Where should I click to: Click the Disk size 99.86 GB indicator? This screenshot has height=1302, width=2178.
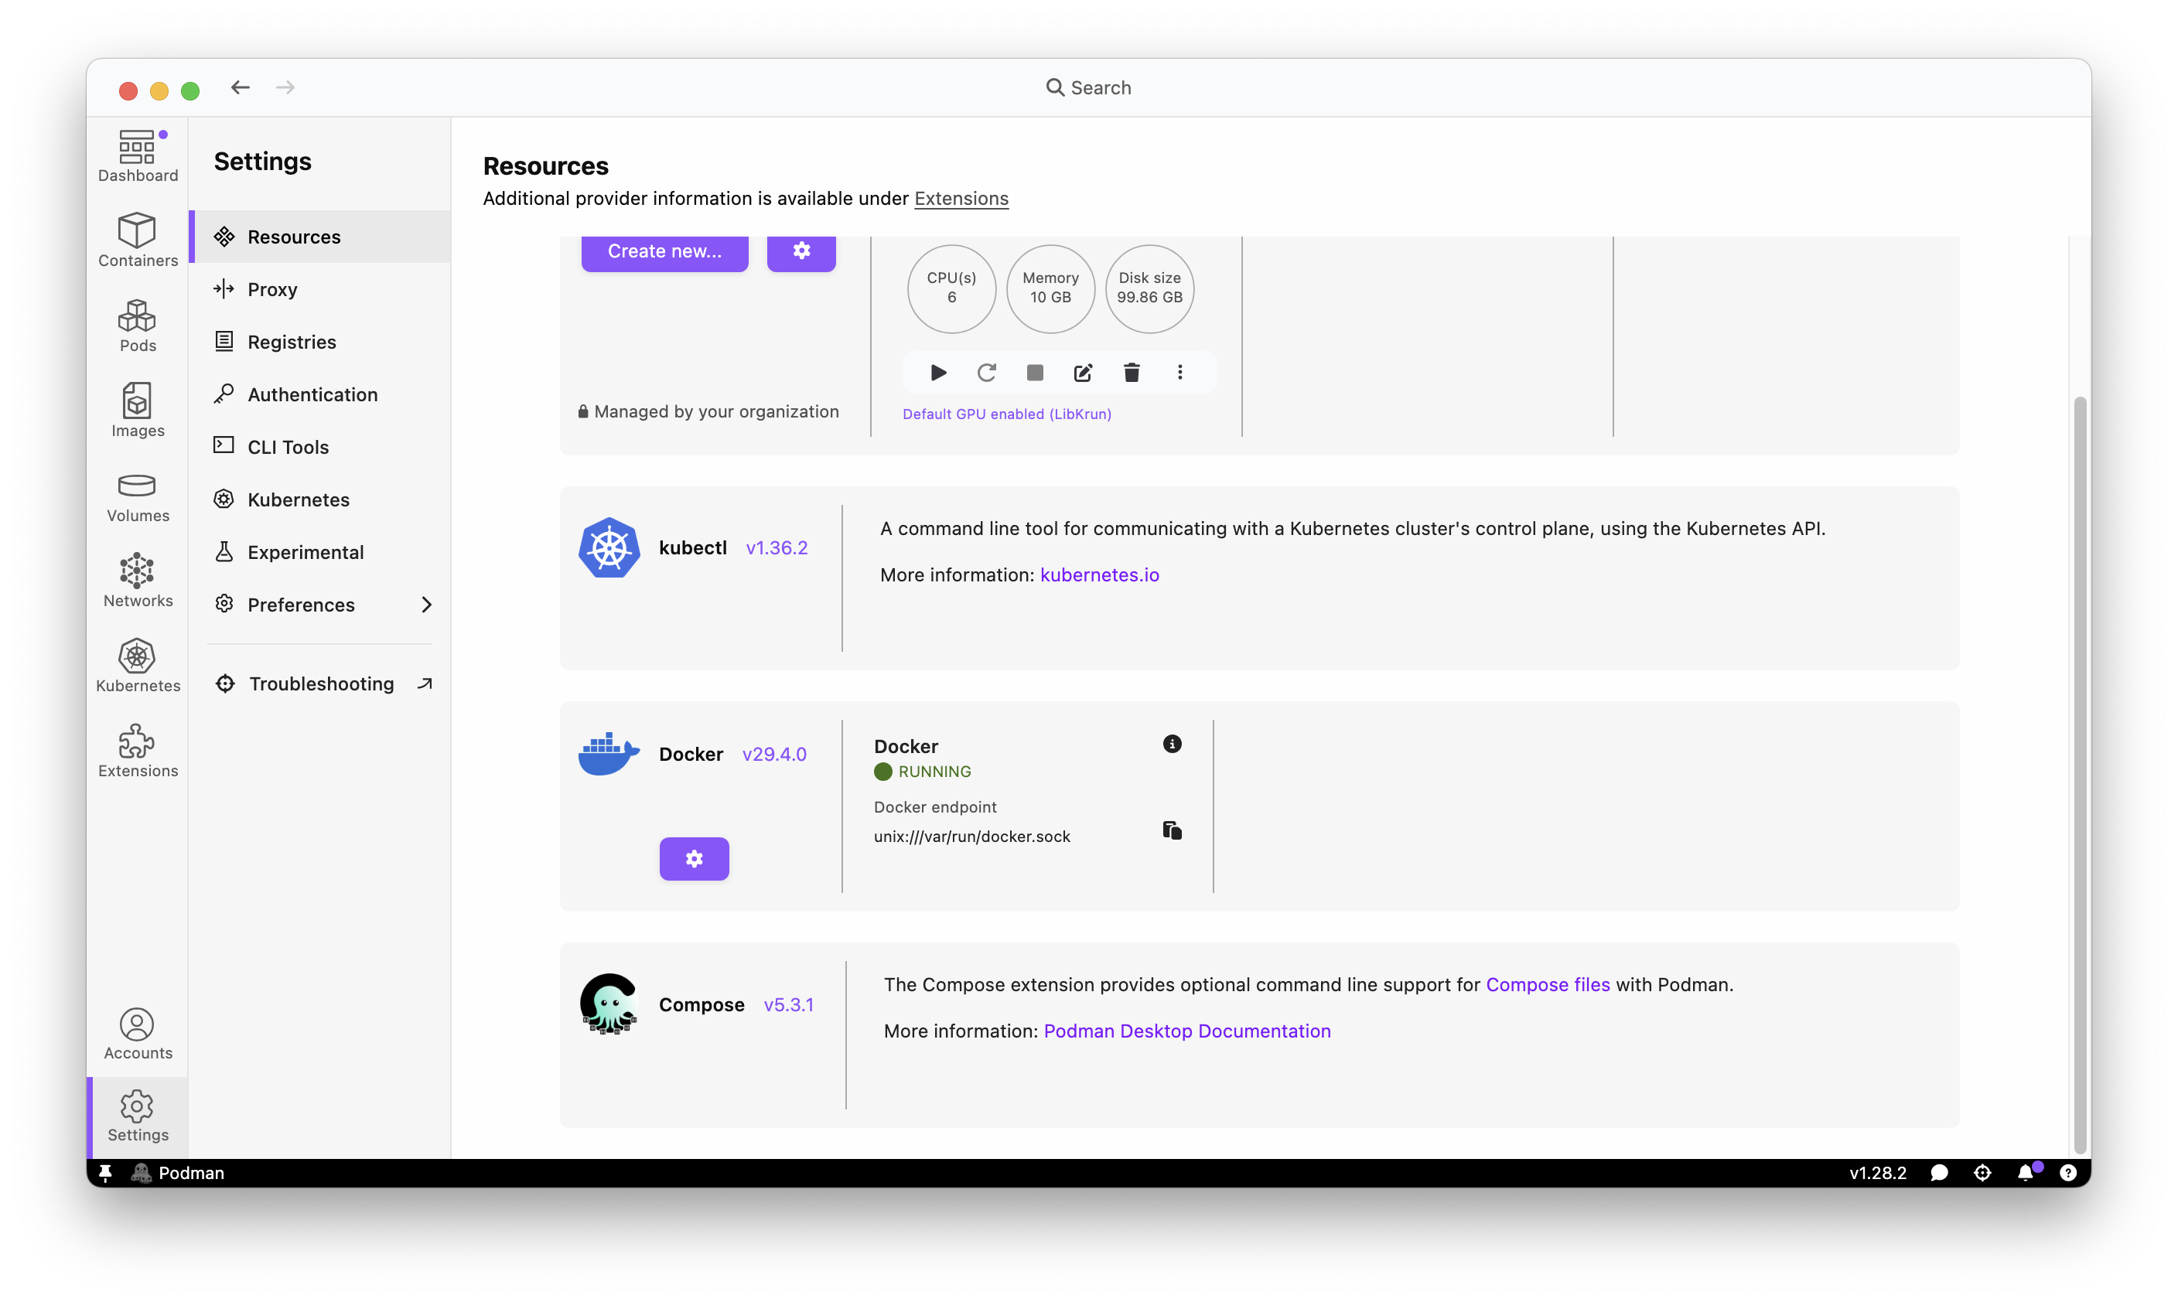1149,288
